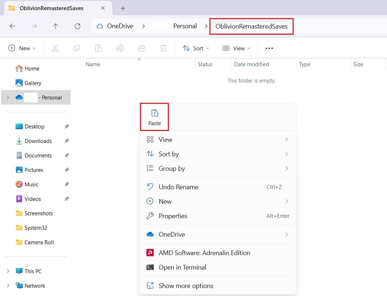Click chevron after Personal in breadcrumb

click(x=206, y=26)
